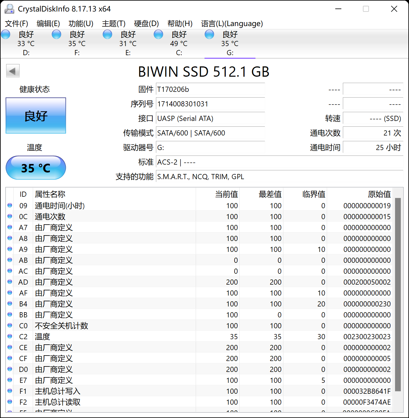Click status dot of attribute BB

point(10,314)
